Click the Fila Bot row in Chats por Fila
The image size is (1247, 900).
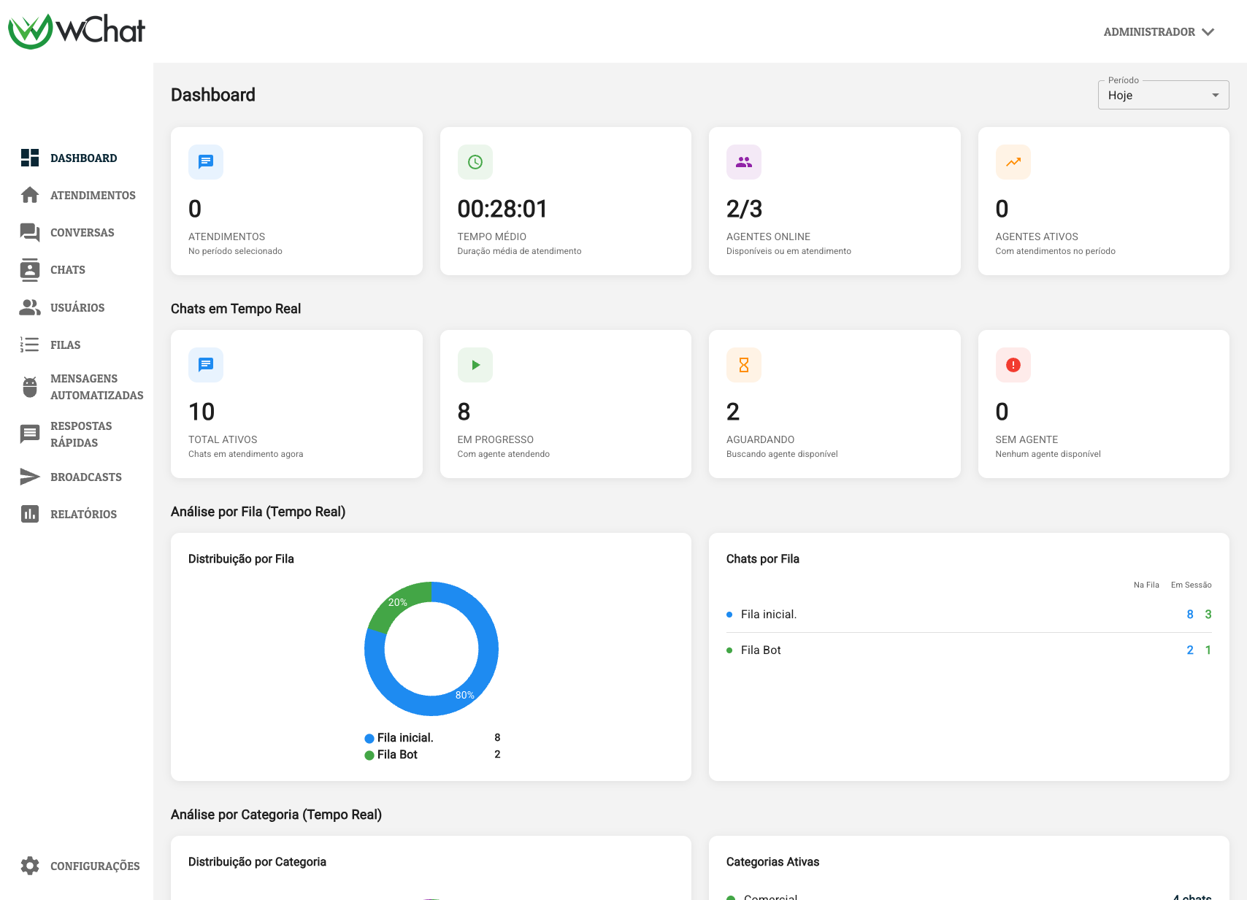point(969,650)
